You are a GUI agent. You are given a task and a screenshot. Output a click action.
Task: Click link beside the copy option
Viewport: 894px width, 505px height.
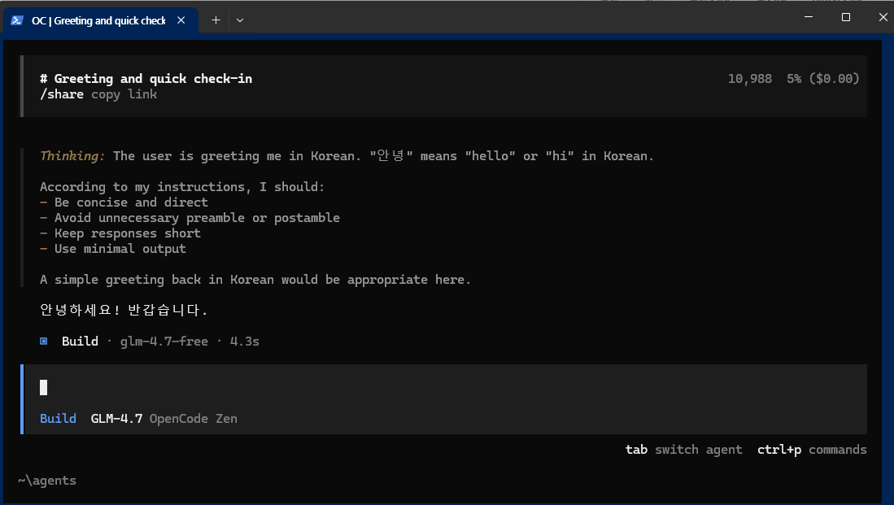click(142, 94)
